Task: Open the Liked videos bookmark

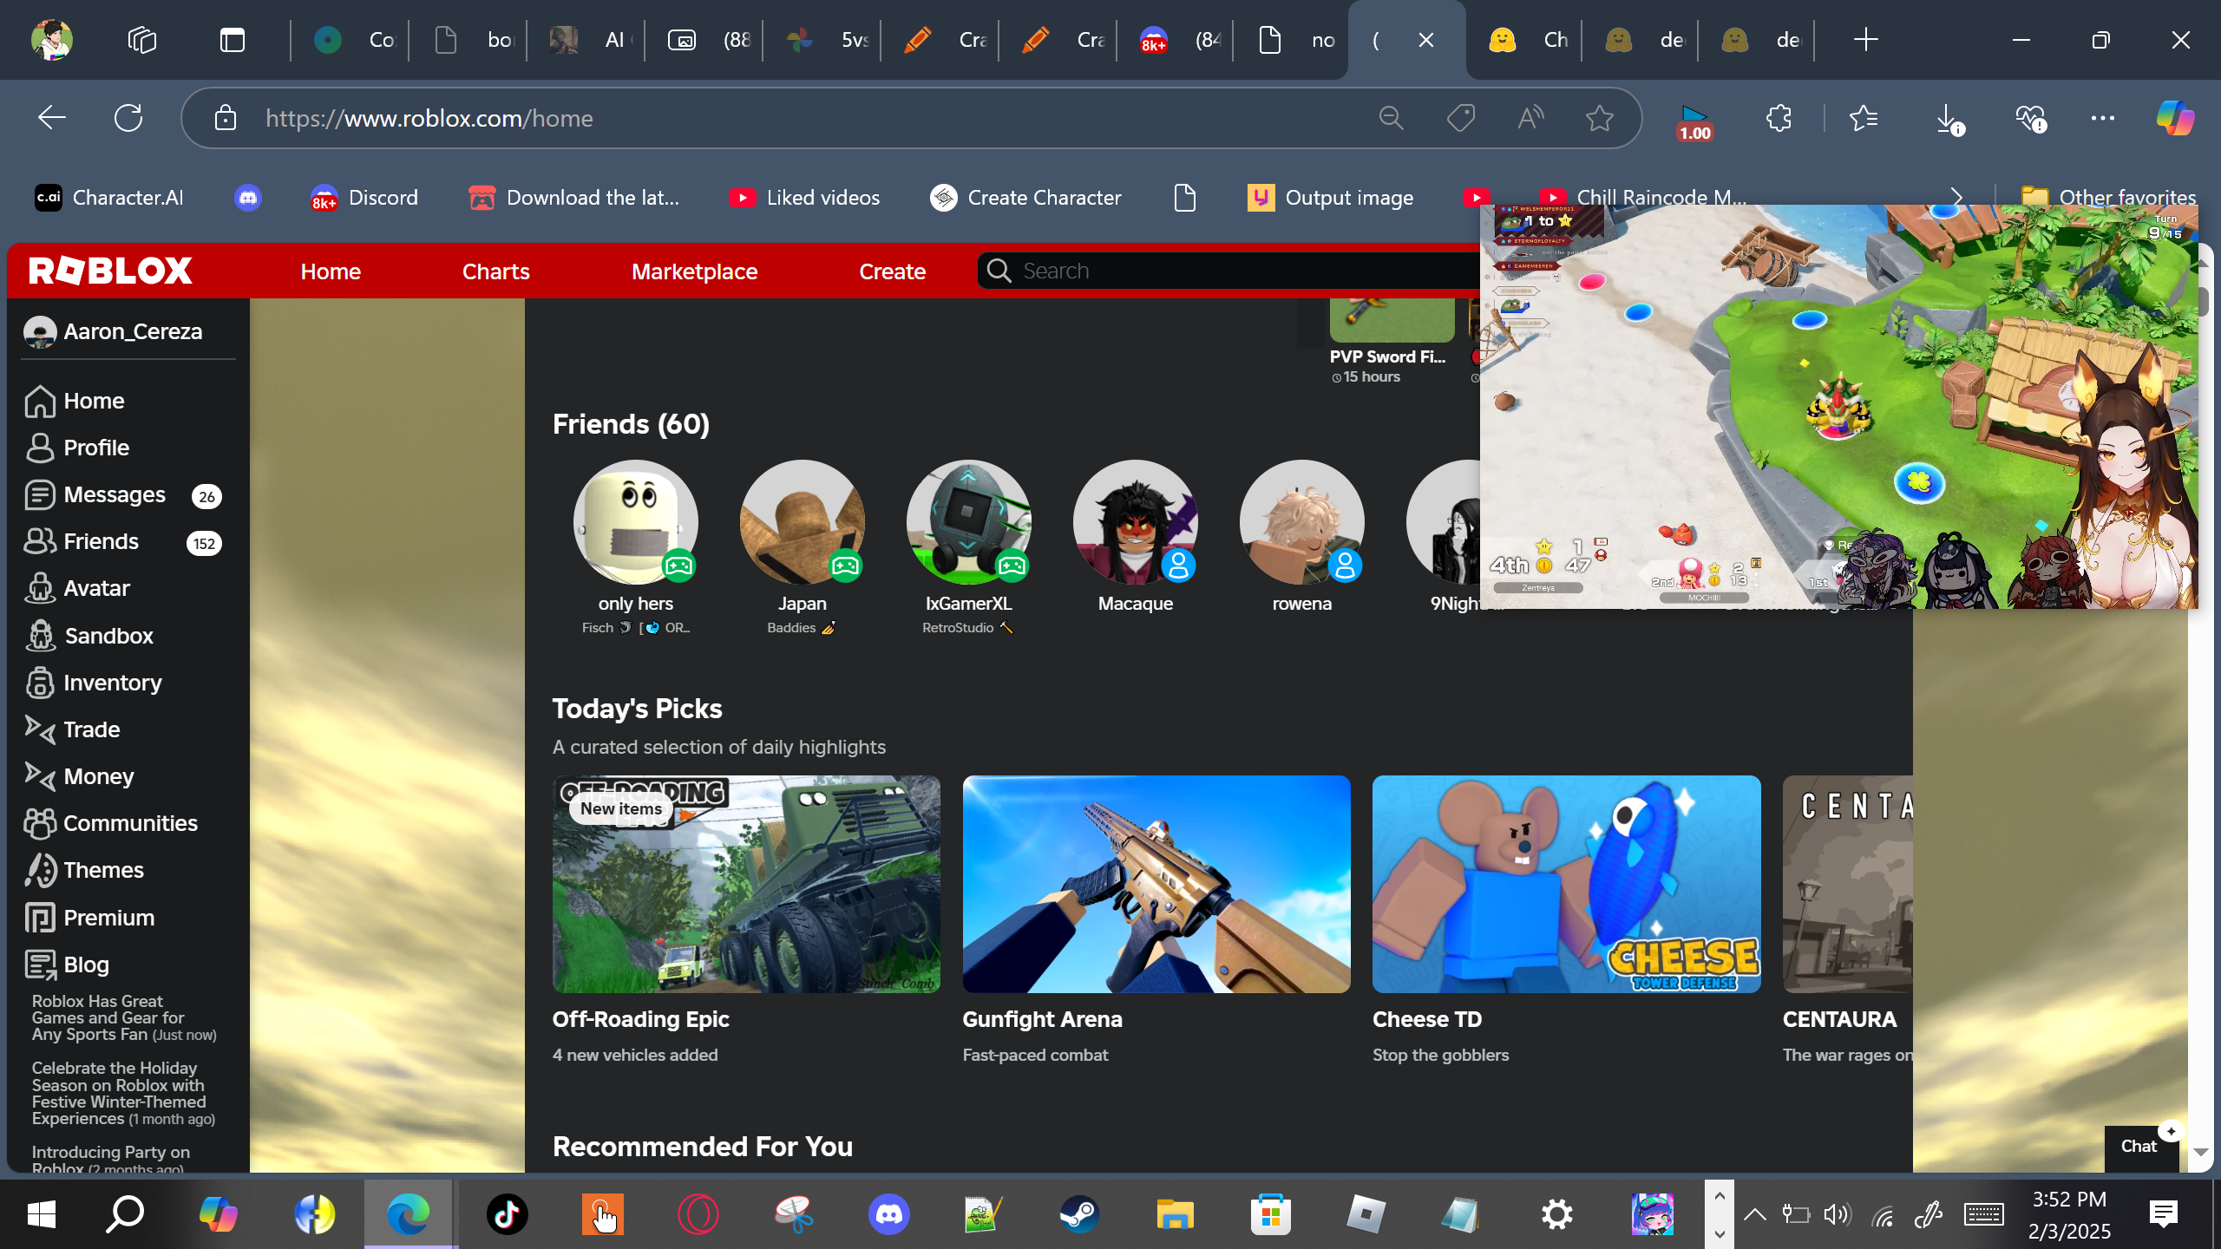Action: (x=804, y=198)
